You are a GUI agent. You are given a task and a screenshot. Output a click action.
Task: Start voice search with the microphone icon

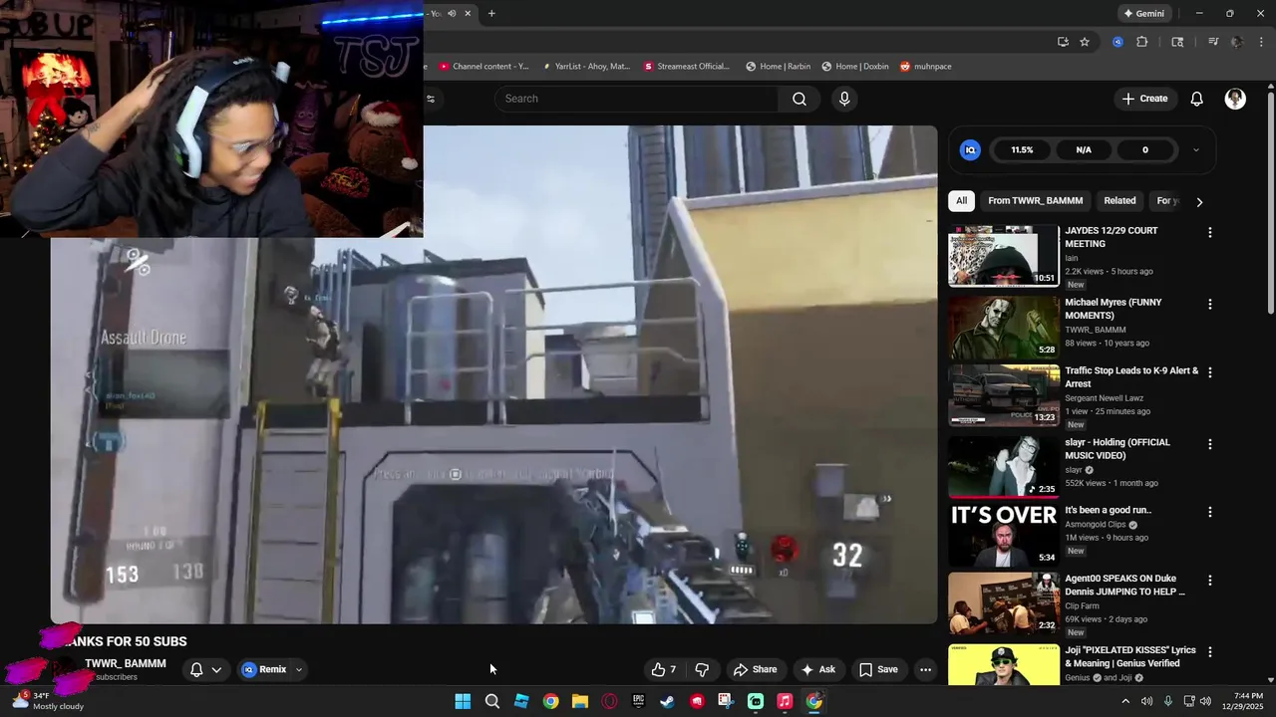coord(844,99)
